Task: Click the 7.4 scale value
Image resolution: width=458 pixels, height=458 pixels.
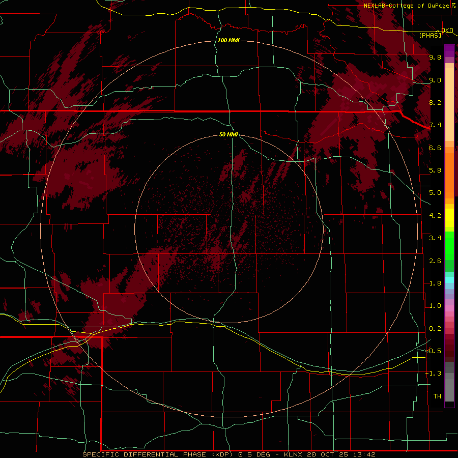Action: pyautogui.click(x=435, y=125)
